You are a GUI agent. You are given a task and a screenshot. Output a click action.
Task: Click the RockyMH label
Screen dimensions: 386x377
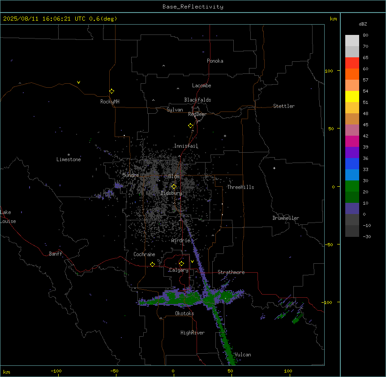coord(110,102)
